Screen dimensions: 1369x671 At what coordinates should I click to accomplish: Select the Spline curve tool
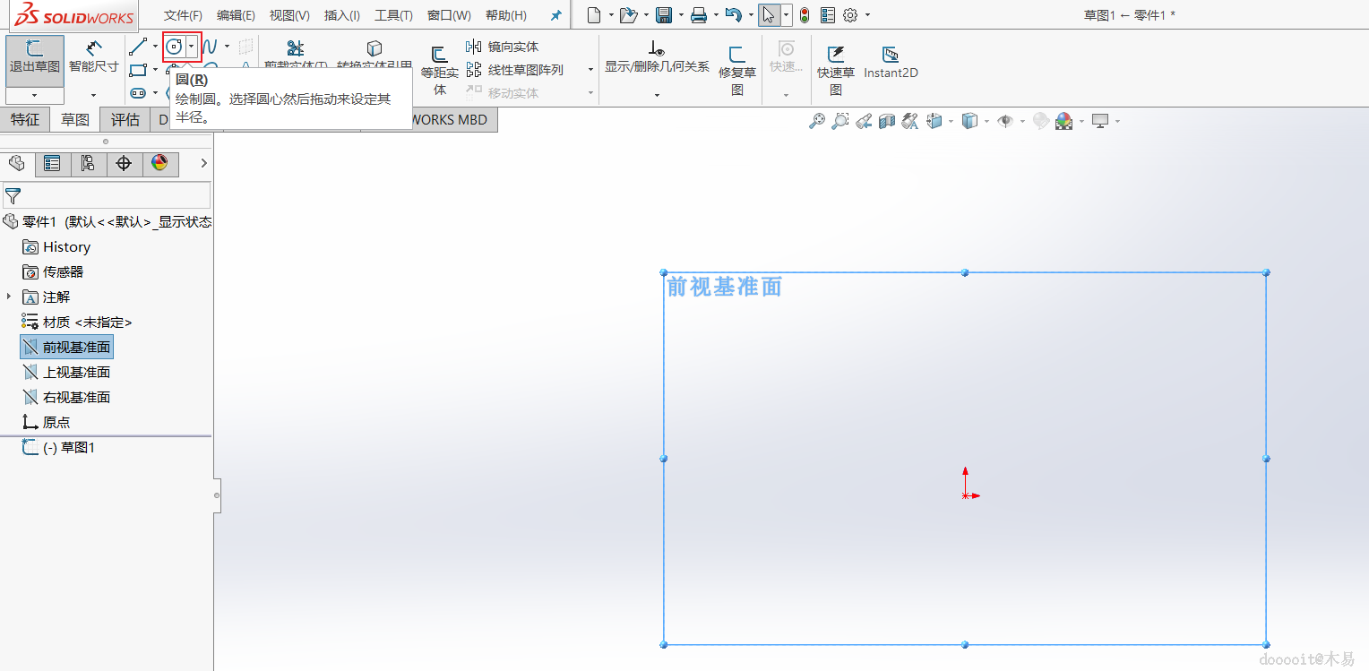click(209, 47)
